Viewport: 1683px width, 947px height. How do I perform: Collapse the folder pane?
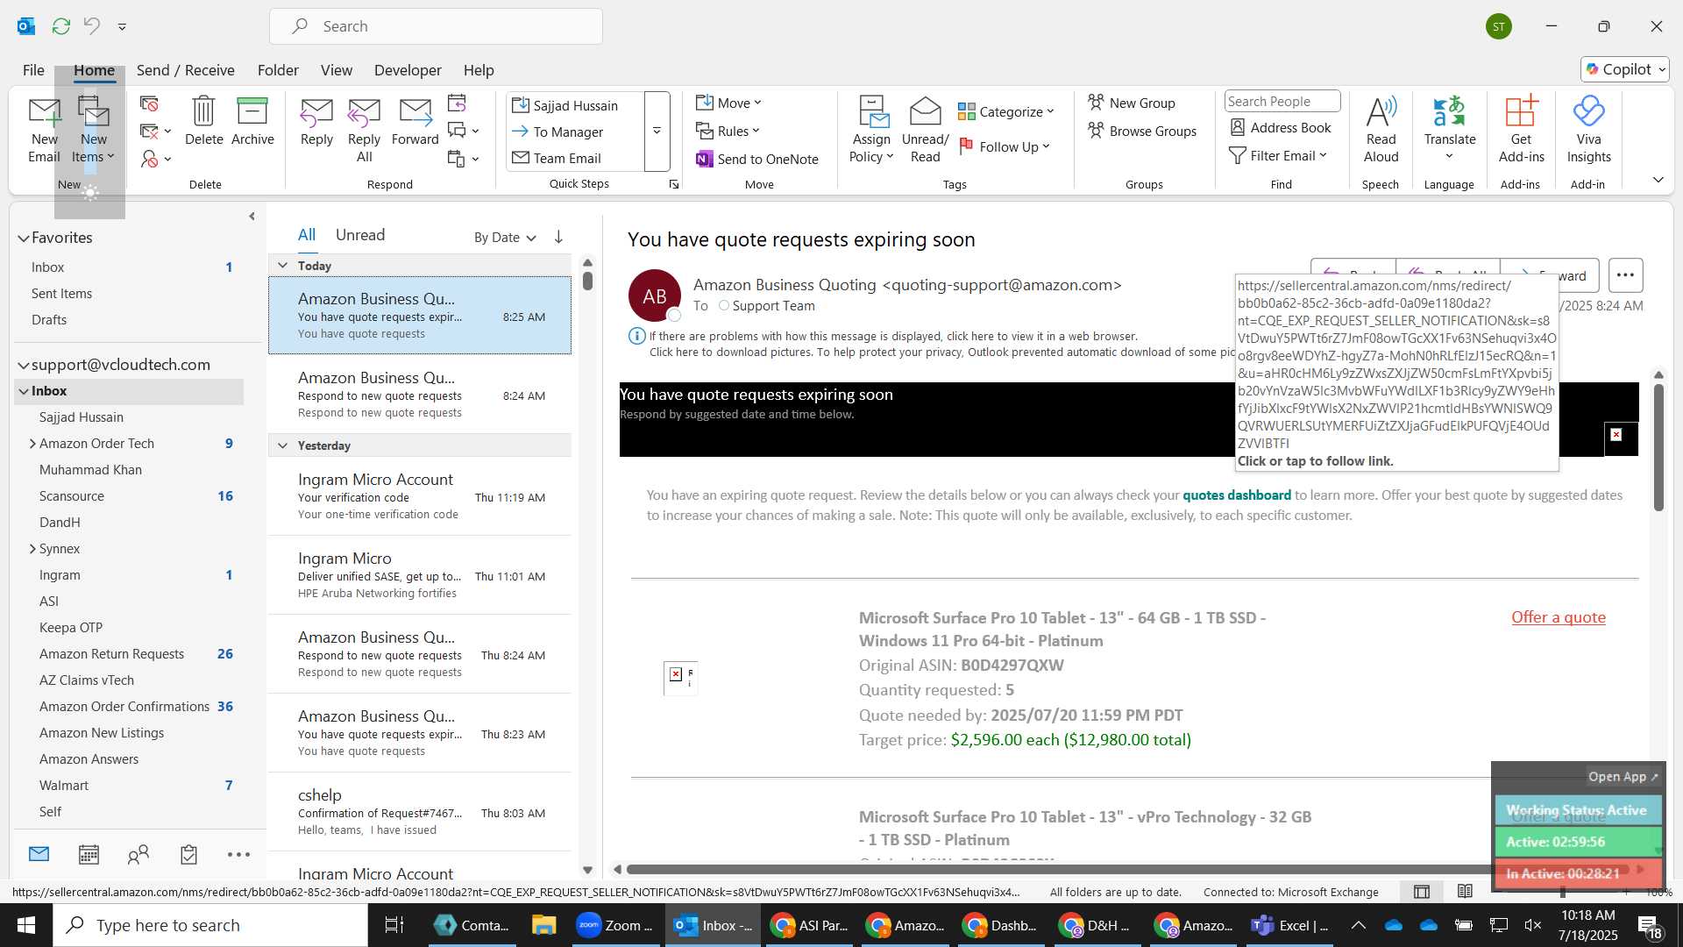(252, 216)
